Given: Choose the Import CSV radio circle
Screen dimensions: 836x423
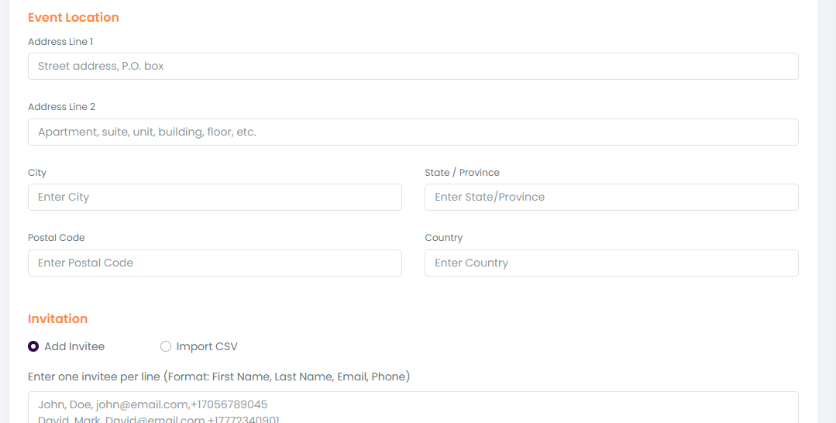Looking at the screenshot, I should point(166,346).
